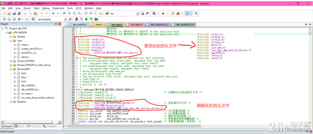Undo the last edit via toolbar
The width and height of the screenshot is (313, 134).
42,14
